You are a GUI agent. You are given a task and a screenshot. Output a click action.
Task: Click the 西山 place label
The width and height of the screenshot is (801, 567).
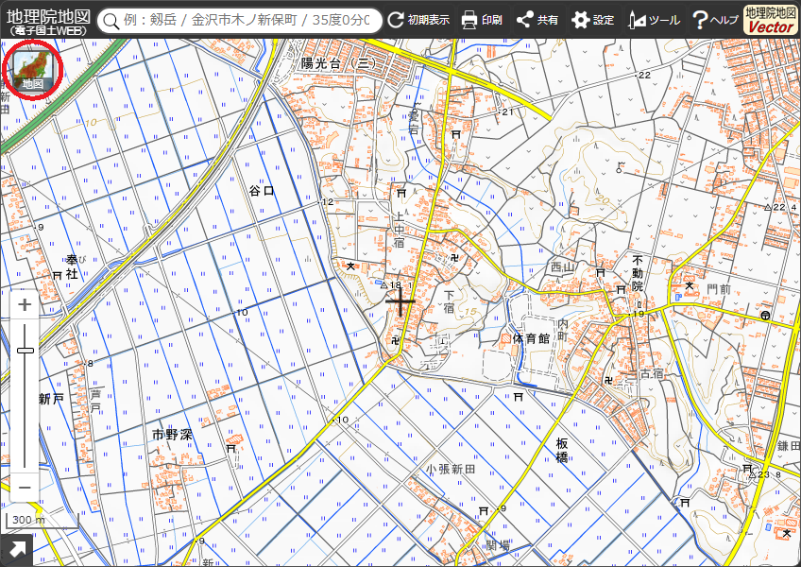tap(563, 266)
